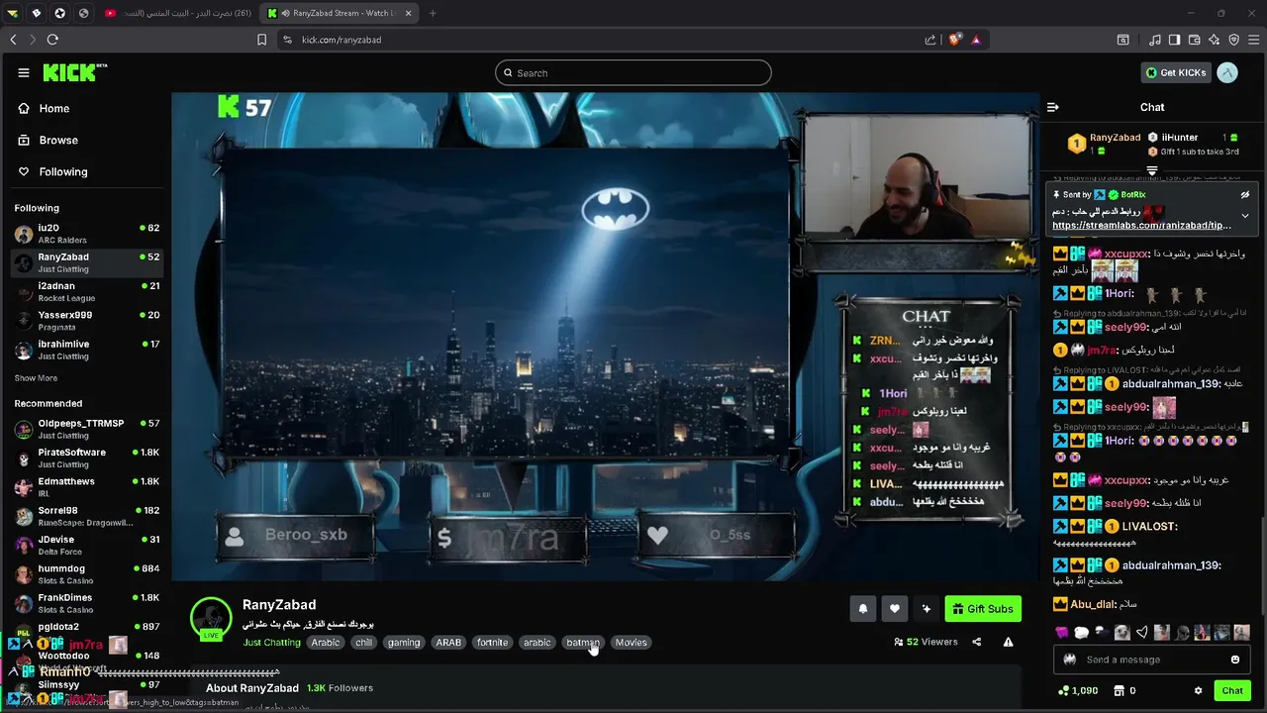Open ibrahimlive channel in sidebar
Image resolution: width=1267 pixels, height=713 pixels.
pyautogui.click(x=86, y=349)
